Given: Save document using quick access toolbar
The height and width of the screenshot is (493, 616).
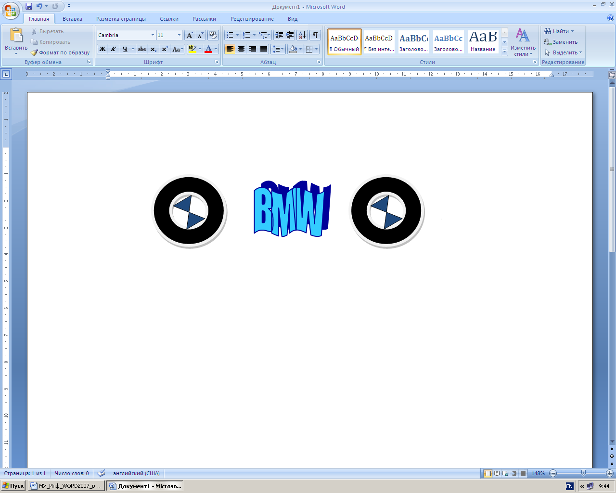Looking at the screenshot, I should (x=29, y=6).
